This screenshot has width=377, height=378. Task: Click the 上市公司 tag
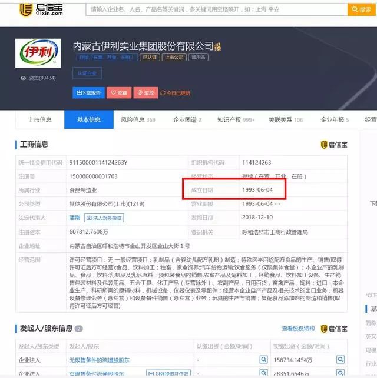[174, 58]
